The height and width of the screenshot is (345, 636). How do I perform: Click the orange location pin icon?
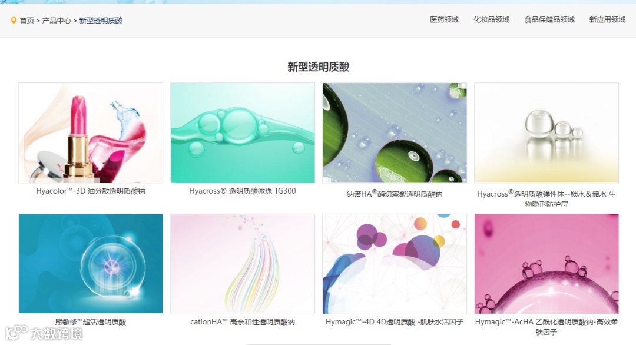pyautogui.click(x=14, y=20)
